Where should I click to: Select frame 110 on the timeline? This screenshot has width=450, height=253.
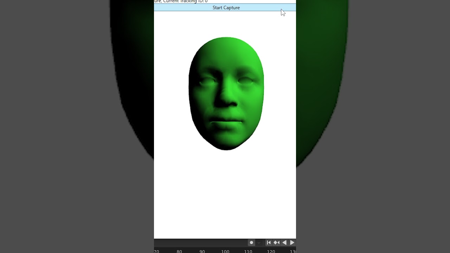248,251
